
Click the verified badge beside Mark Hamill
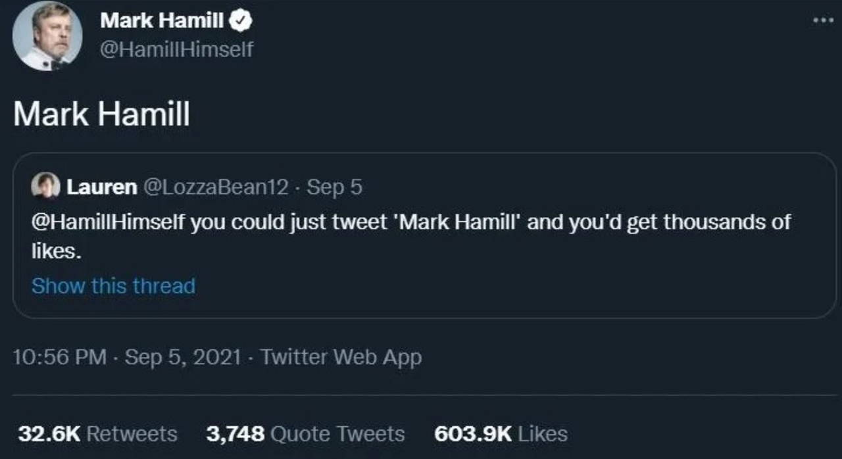[241, 21]
